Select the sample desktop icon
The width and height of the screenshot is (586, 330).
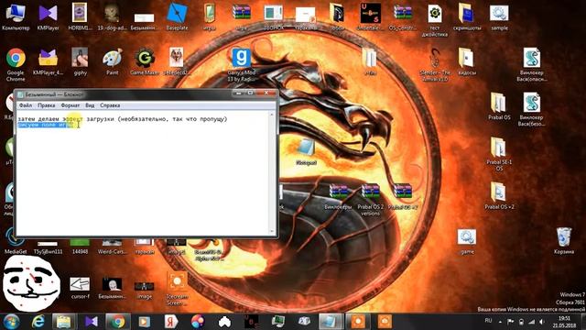[x=499, y=16]
